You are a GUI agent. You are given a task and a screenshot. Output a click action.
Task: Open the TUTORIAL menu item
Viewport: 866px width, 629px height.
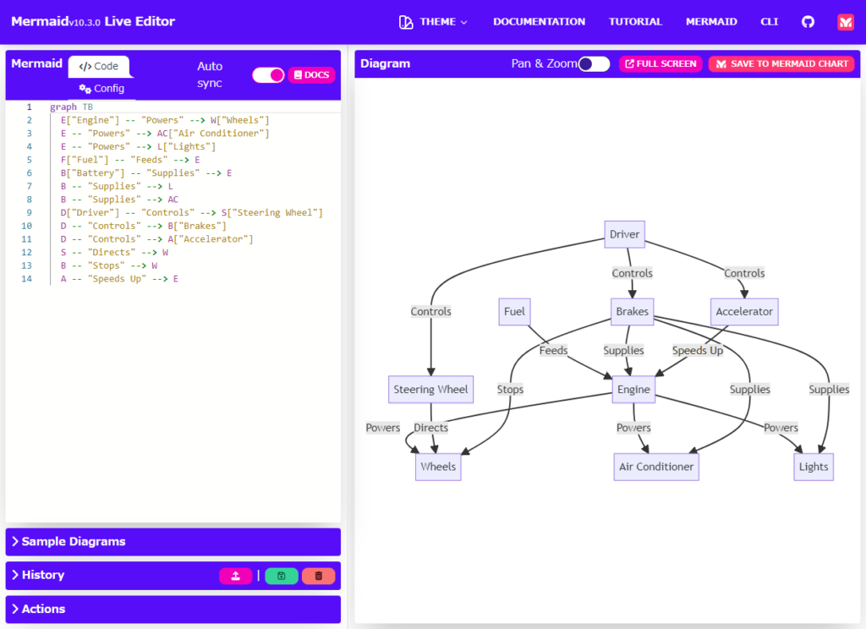[635, 21]
